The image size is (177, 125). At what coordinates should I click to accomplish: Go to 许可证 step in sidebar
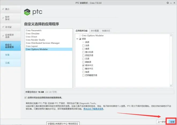[10, 27]
